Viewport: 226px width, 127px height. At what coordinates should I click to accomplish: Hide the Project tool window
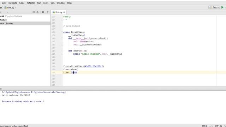click(48, 12)
